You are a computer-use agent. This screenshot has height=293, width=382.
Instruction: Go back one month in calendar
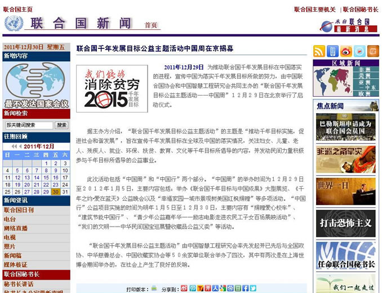[20, 146]
